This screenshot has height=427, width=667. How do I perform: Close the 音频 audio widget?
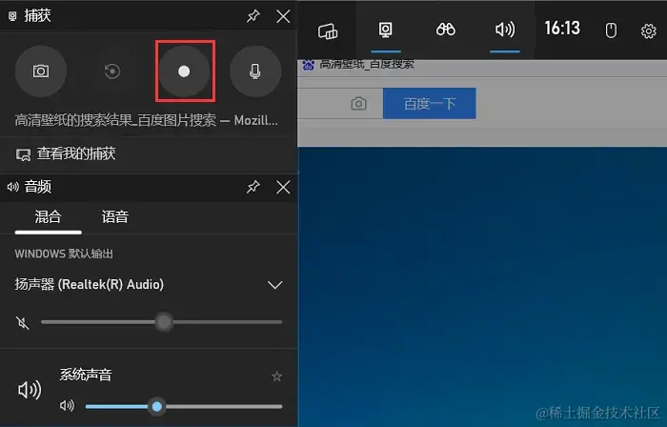tap(283, 187)
